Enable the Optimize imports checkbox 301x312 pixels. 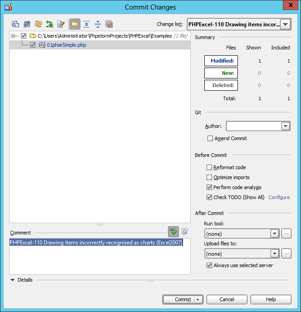point(209,177)
